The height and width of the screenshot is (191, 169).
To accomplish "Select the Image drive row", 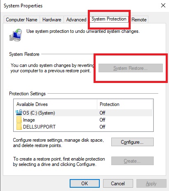I will (83, 120).
